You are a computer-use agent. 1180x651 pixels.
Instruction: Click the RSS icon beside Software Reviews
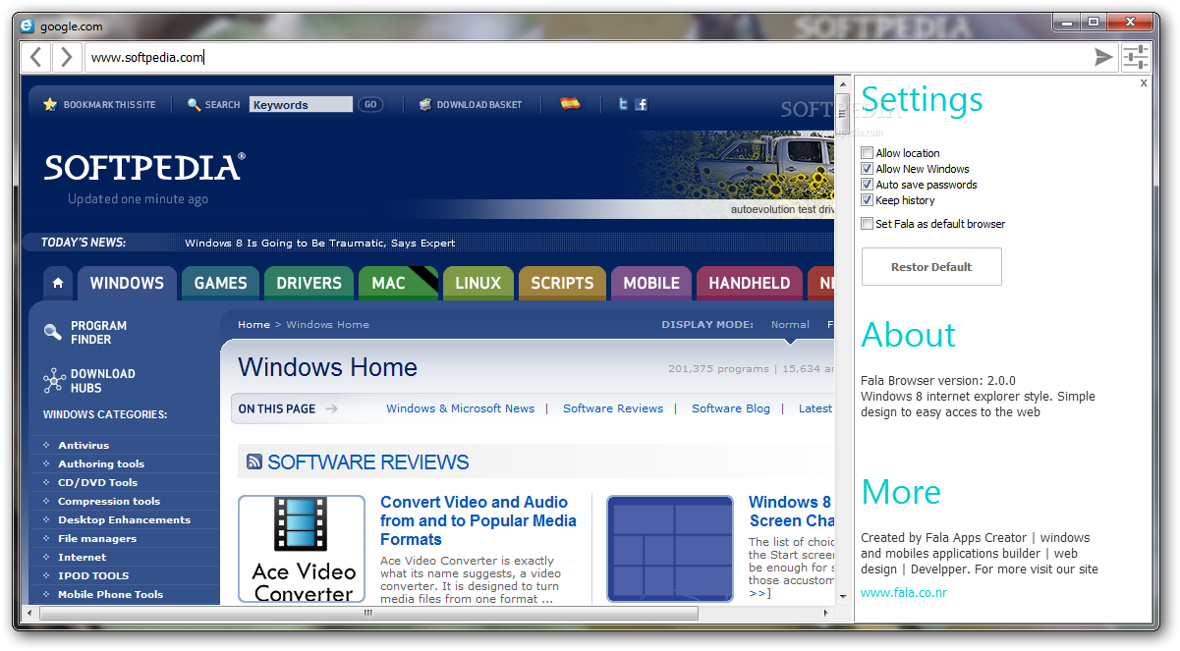click(x=254, y=461)
